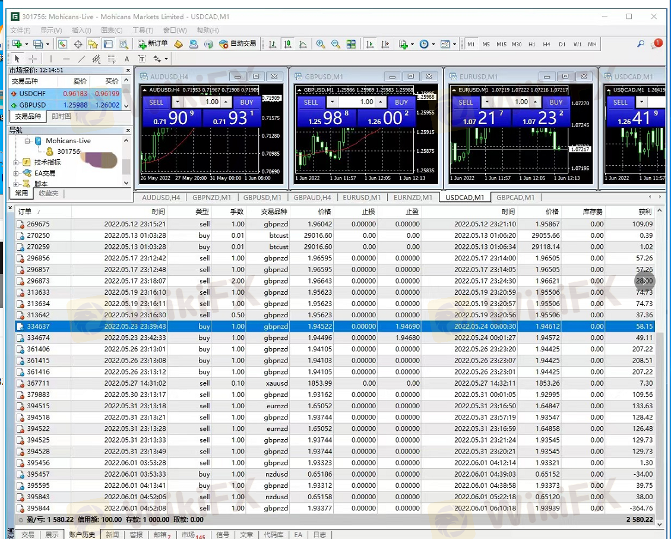
Task: Open the Profiles toolbar icon
Action: (x=38, y=44)
